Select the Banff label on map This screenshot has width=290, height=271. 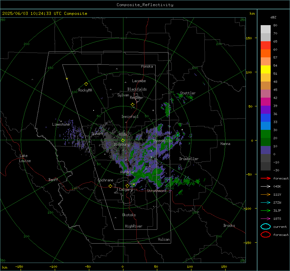click(x=53, y=179)
